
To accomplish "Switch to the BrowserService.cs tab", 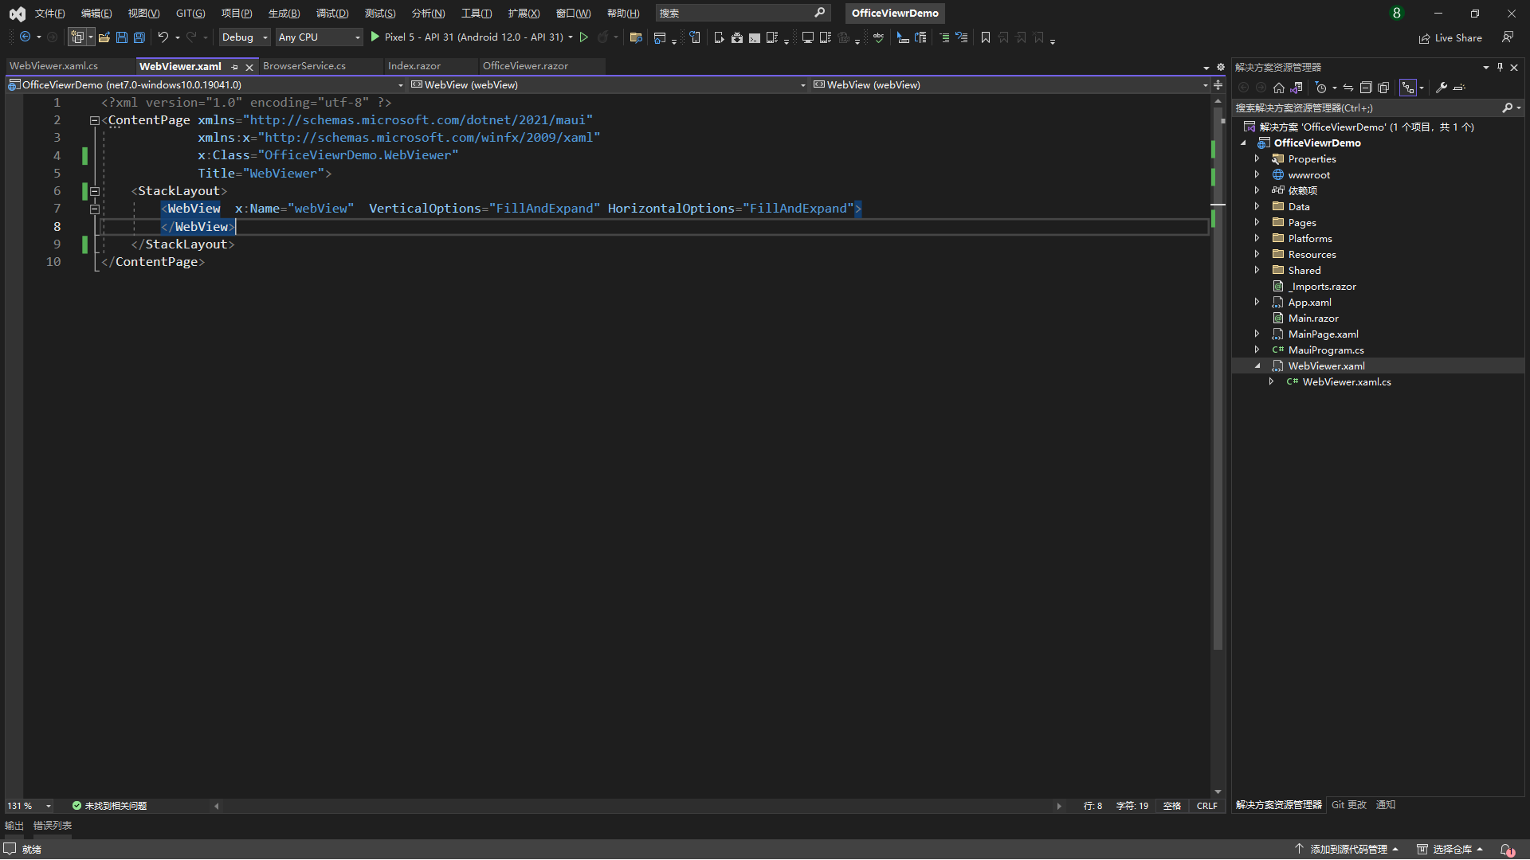I will point(304,66).
